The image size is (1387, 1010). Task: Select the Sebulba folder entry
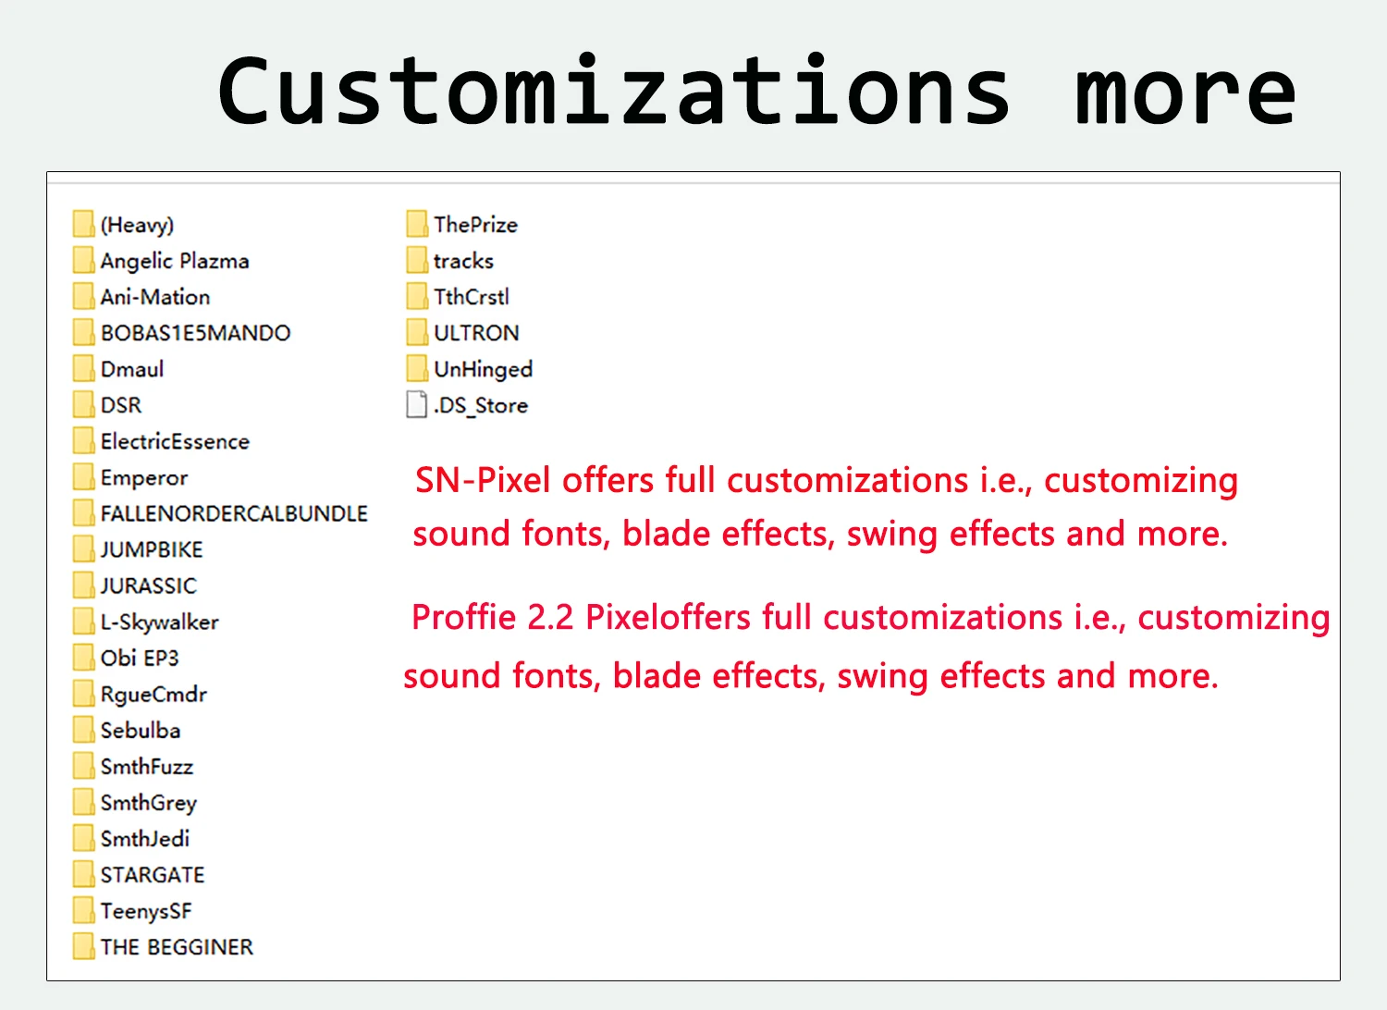(127, 730)
